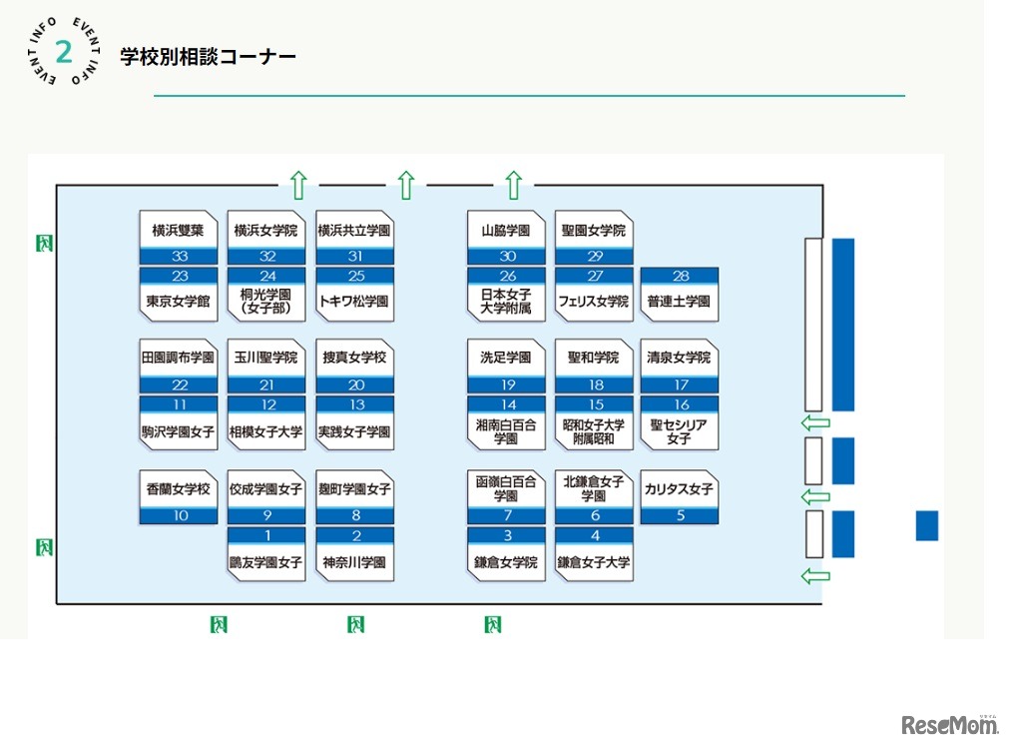1012x748 pixels.
Task: Select booth 20 捜真女学校
Action: pyautogui.click(x=355, y=367)
